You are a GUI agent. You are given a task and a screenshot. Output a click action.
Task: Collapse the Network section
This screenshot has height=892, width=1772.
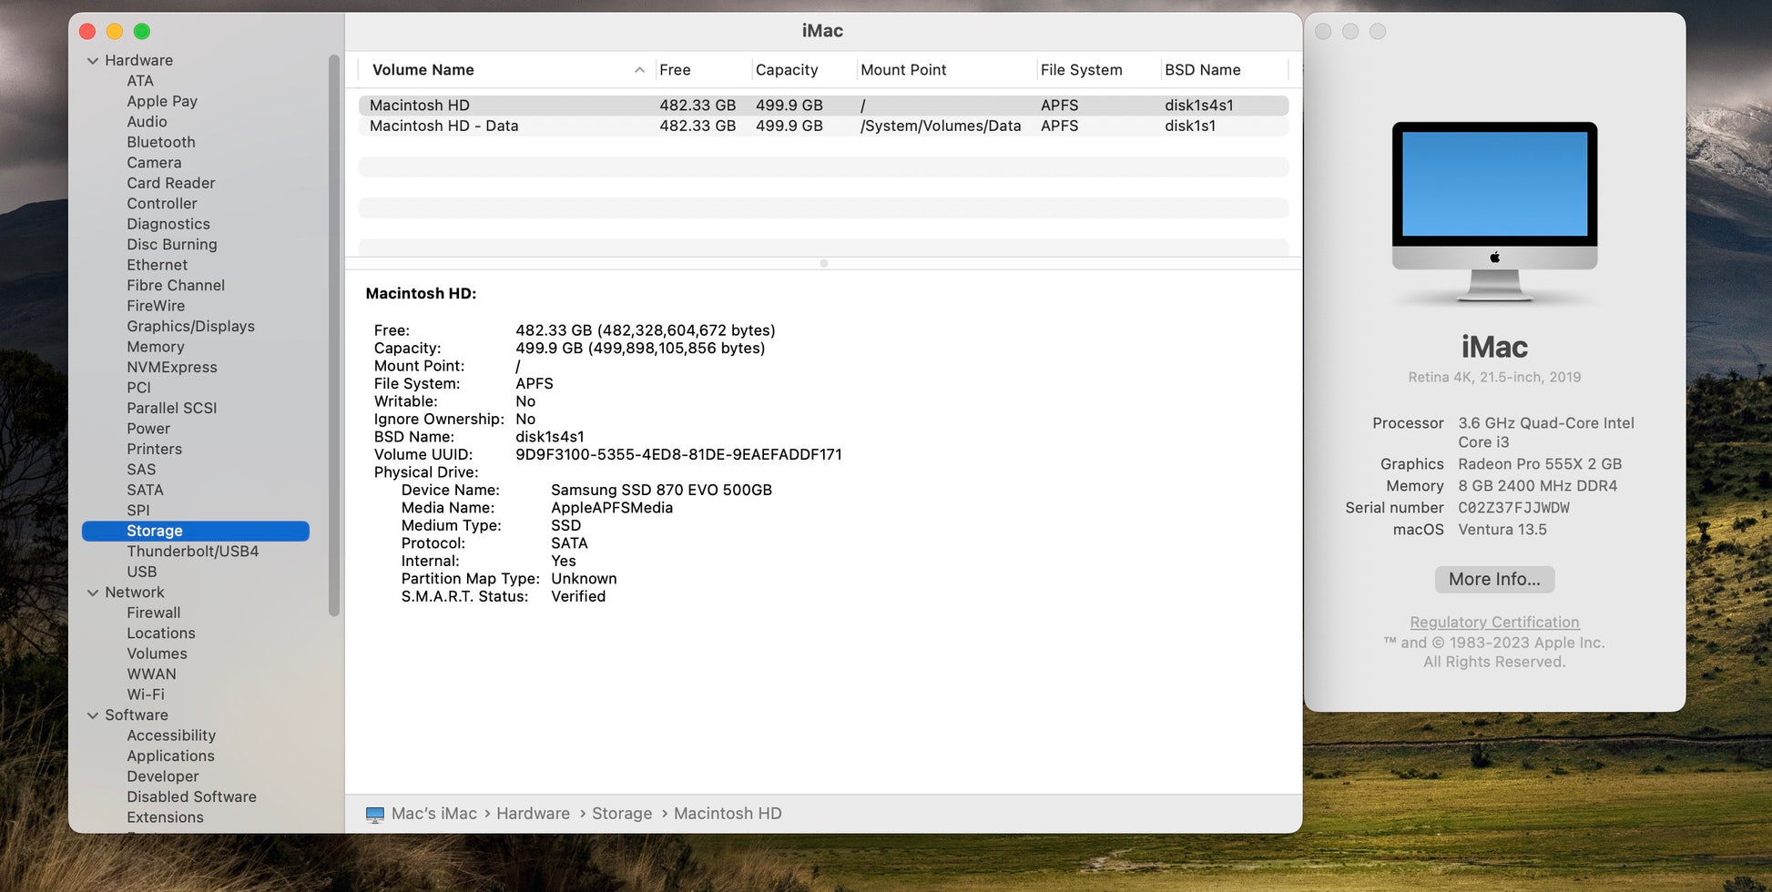(93, 593)
